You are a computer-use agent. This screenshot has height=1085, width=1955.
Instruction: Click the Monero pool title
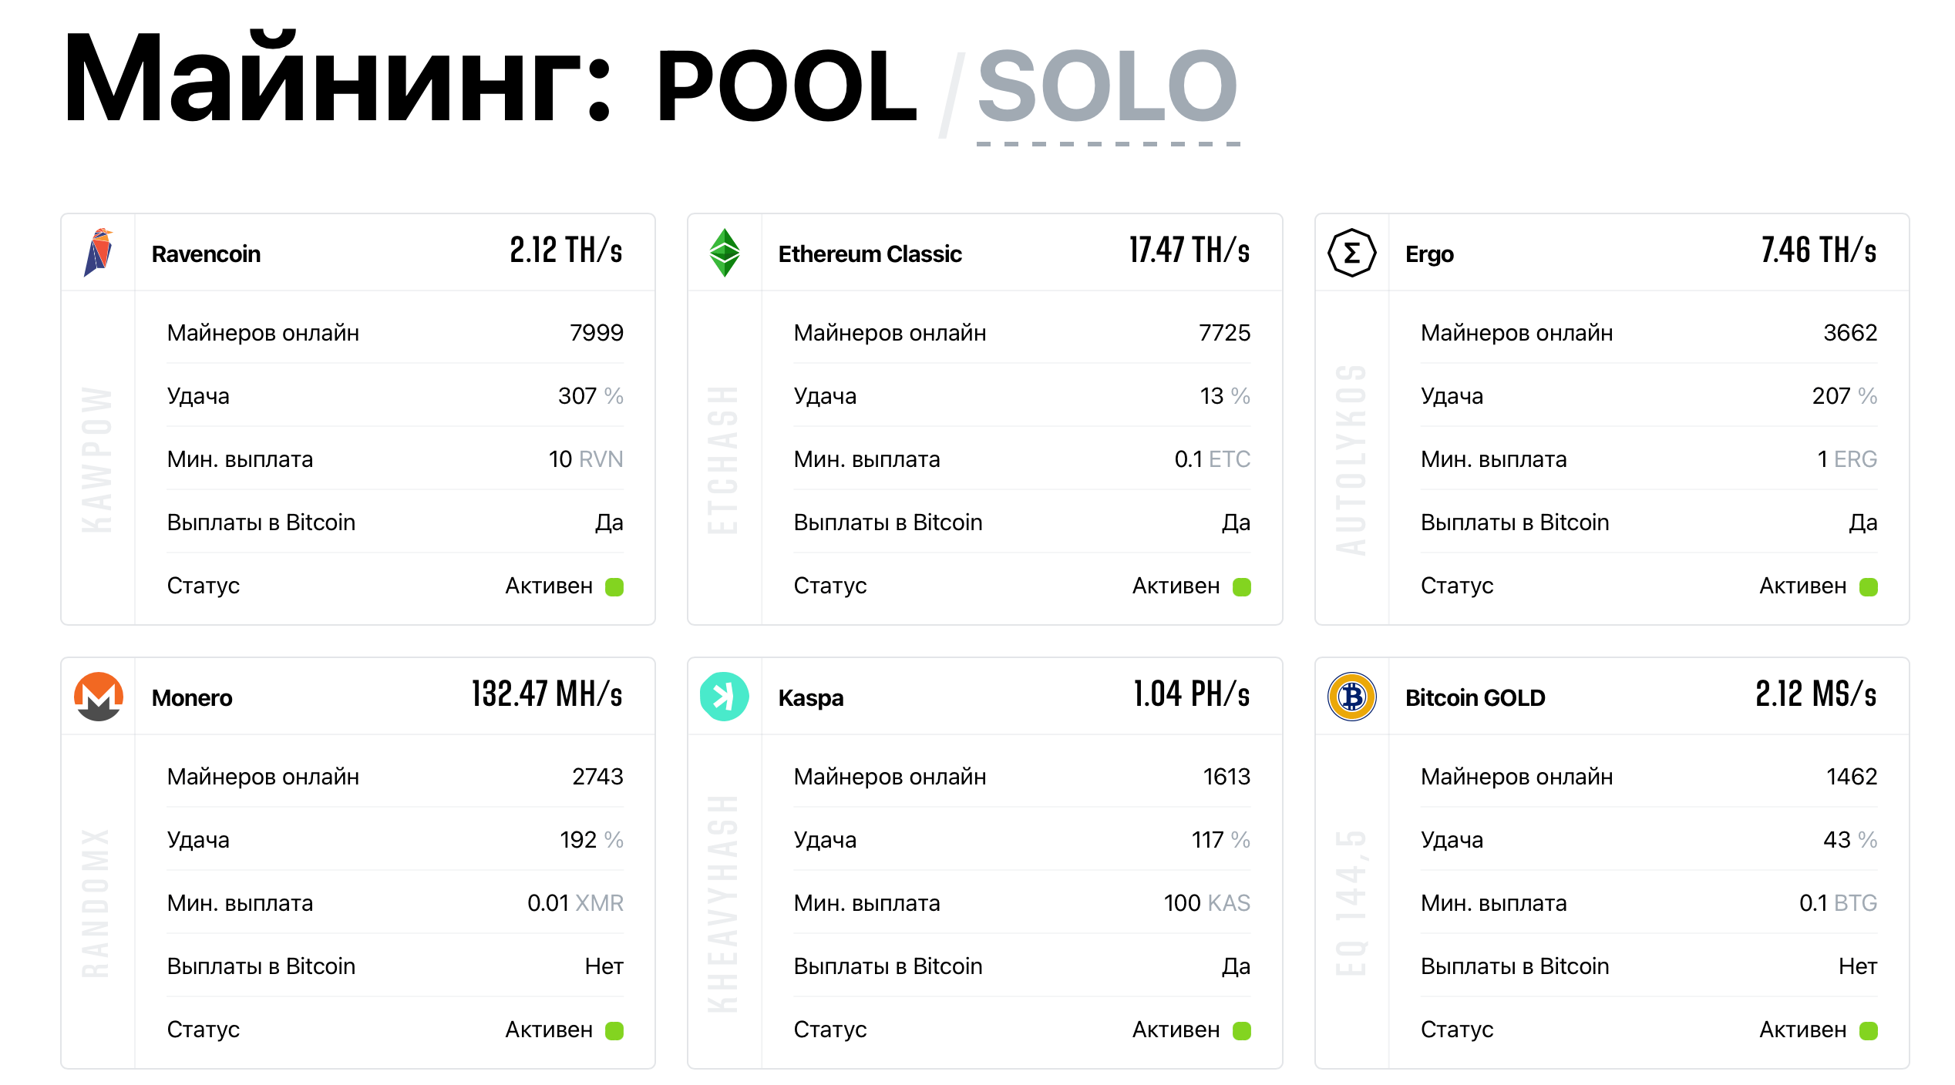click(x=192, y=698)
